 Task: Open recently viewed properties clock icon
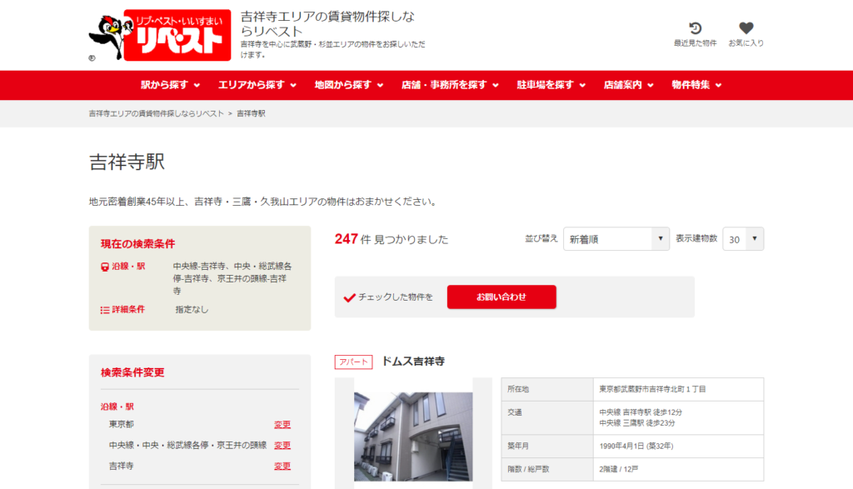pyautogui.click(x=695, y=29)
